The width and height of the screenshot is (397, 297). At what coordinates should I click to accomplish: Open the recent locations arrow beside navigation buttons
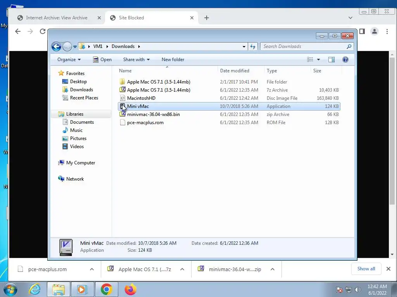coord(75,46)
